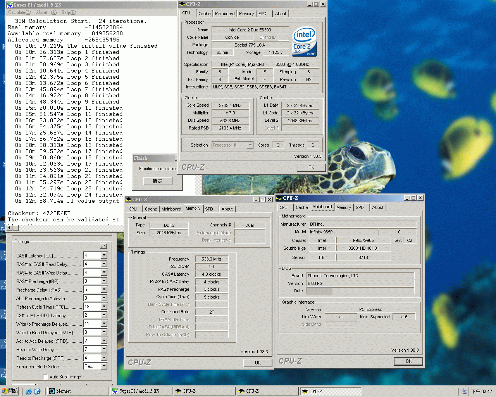
Task: Open the Calculate menu in Super PI
Action: (19, 12)
